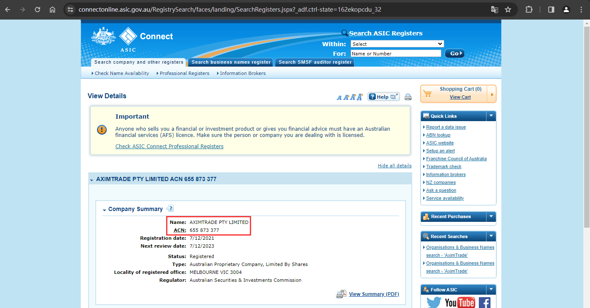Open View Cart link
Image resolution: width=590 pixels, height=308 pixels.
[460, 97]
